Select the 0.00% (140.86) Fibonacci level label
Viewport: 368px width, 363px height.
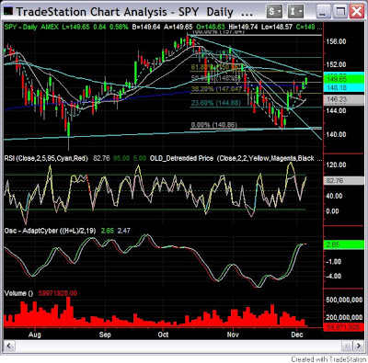[x=213, y=125]
